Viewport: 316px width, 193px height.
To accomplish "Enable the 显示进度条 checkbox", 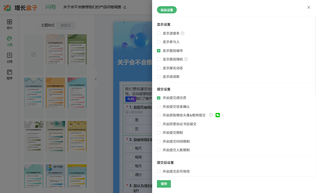I will click(x=159, y=33).
